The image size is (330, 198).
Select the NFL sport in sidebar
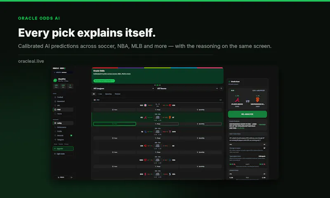(x=63, y=105)
